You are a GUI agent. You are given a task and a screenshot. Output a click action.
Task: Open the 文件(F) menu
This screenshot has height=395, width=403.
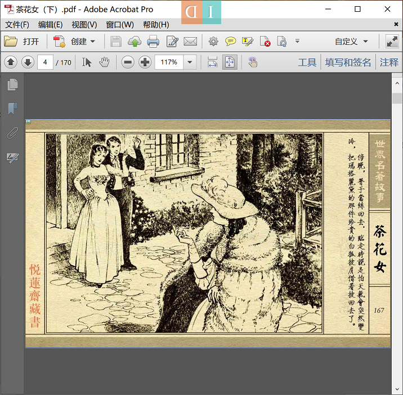pos(17,25)
